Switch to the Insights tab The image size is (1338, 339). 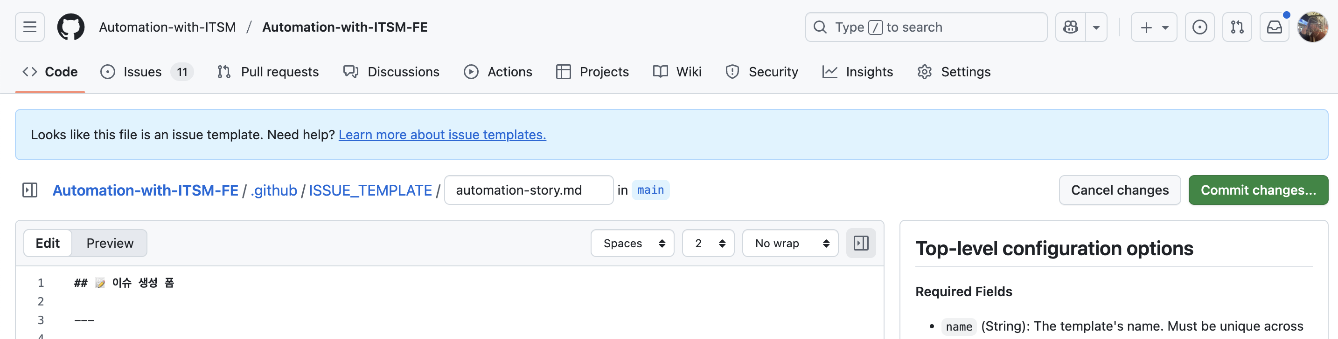[x=857, y=72]
